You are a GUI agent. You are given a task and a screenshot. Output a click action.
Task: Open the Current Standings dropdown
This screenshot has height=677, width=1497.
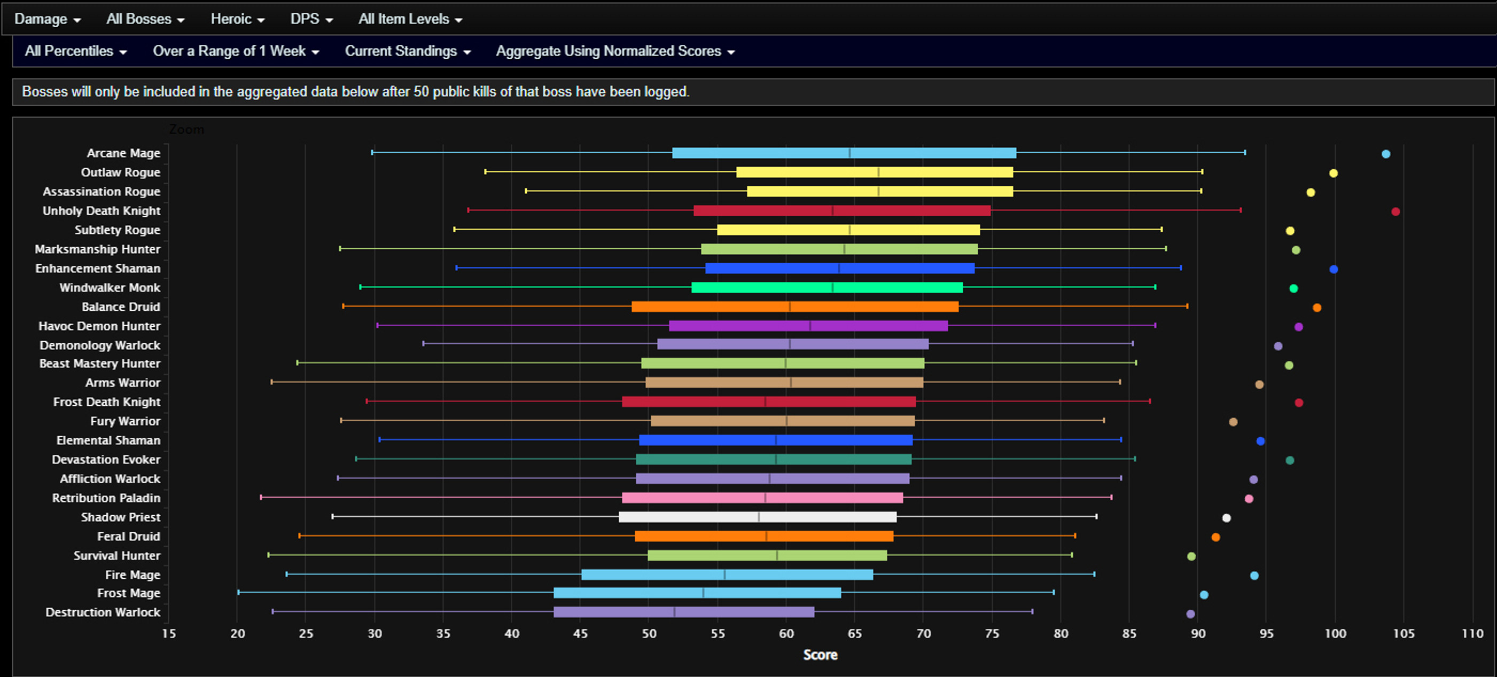(408, 51)
